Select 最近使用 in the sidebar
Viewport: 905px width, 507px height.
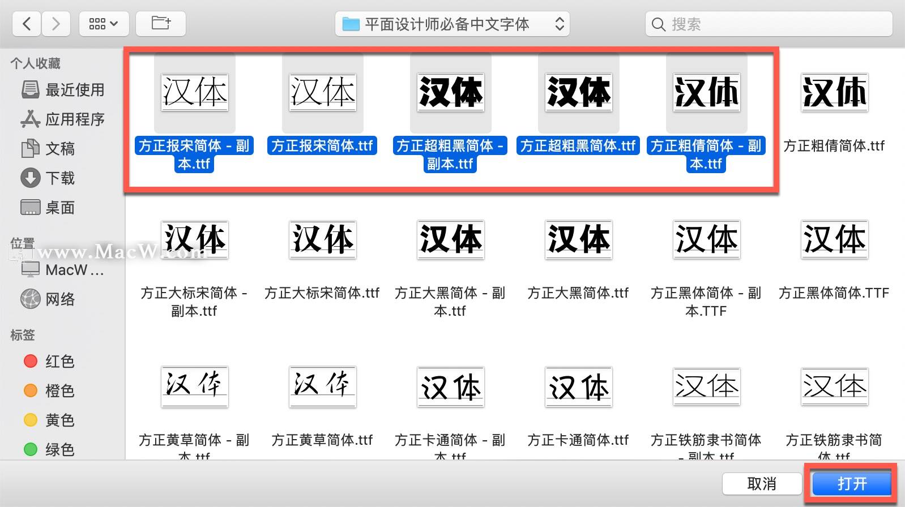click(62, 89)
